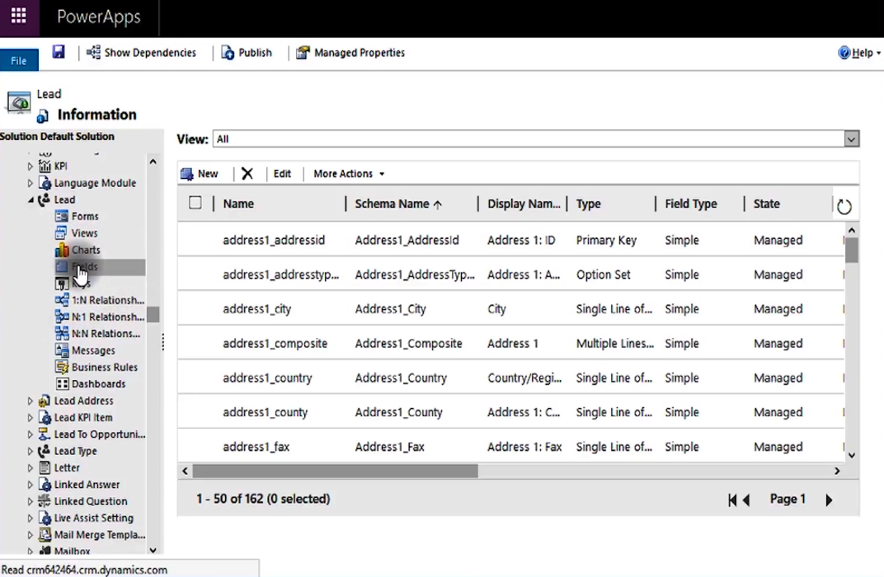The image size is (884, 577).
Task: Click the Managed Properties icon
Action: click(x=303, y=53)
